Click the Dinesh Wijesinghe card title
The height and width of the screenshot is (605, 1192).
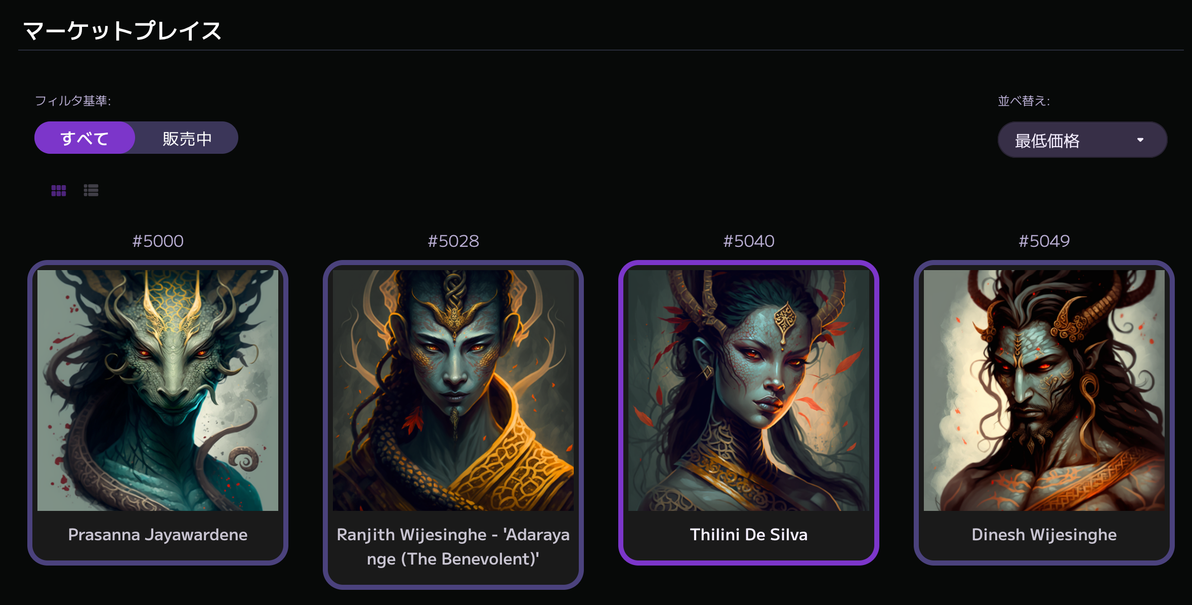(1044, 535)
